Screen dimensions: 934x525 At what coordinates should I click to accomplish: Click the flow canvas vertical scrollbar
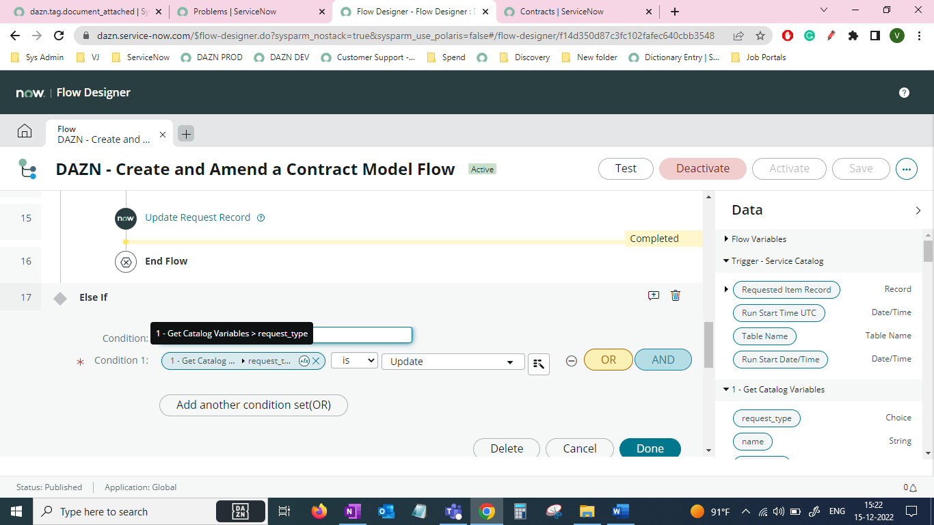708,344
